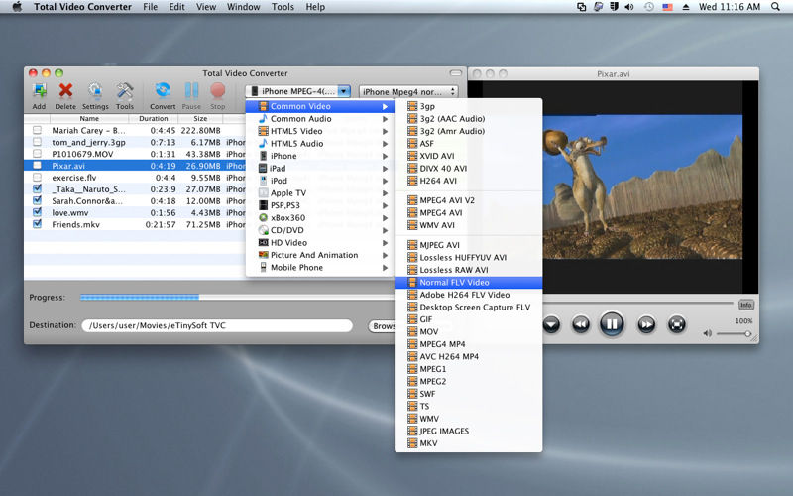Viewport: 793px width, 496px height.
Task: Sort list by Name column header
Action: (89, 118)
